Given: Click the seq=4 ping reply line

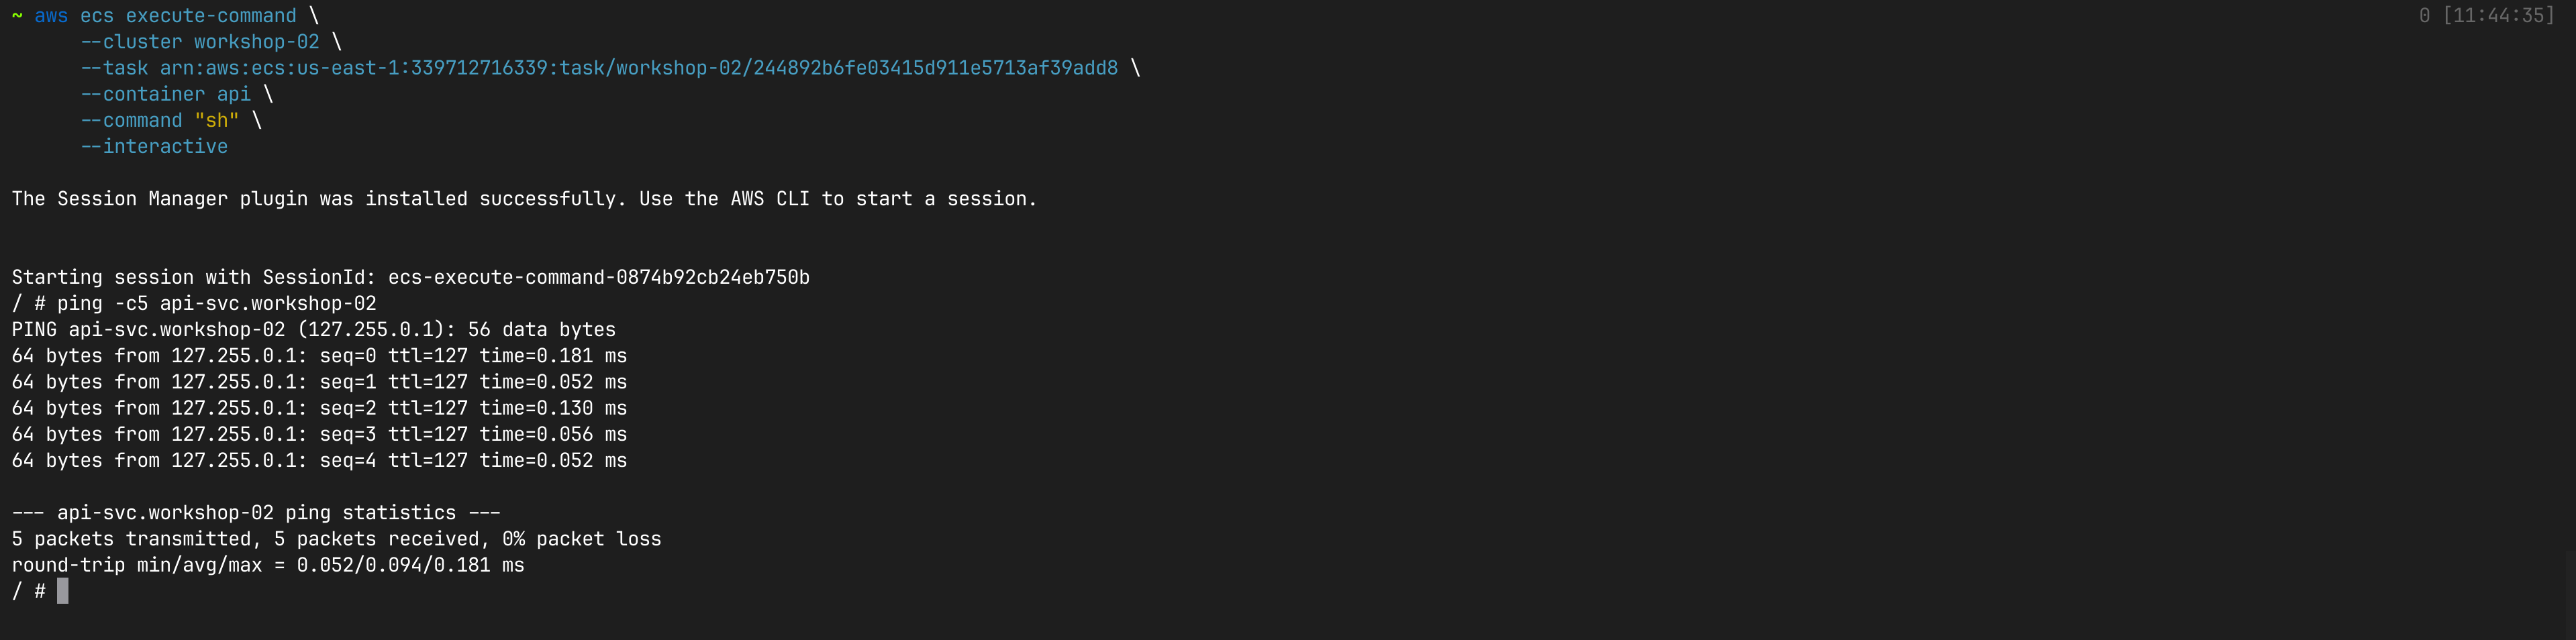Looking at the screenshot, I should (319, 460).
